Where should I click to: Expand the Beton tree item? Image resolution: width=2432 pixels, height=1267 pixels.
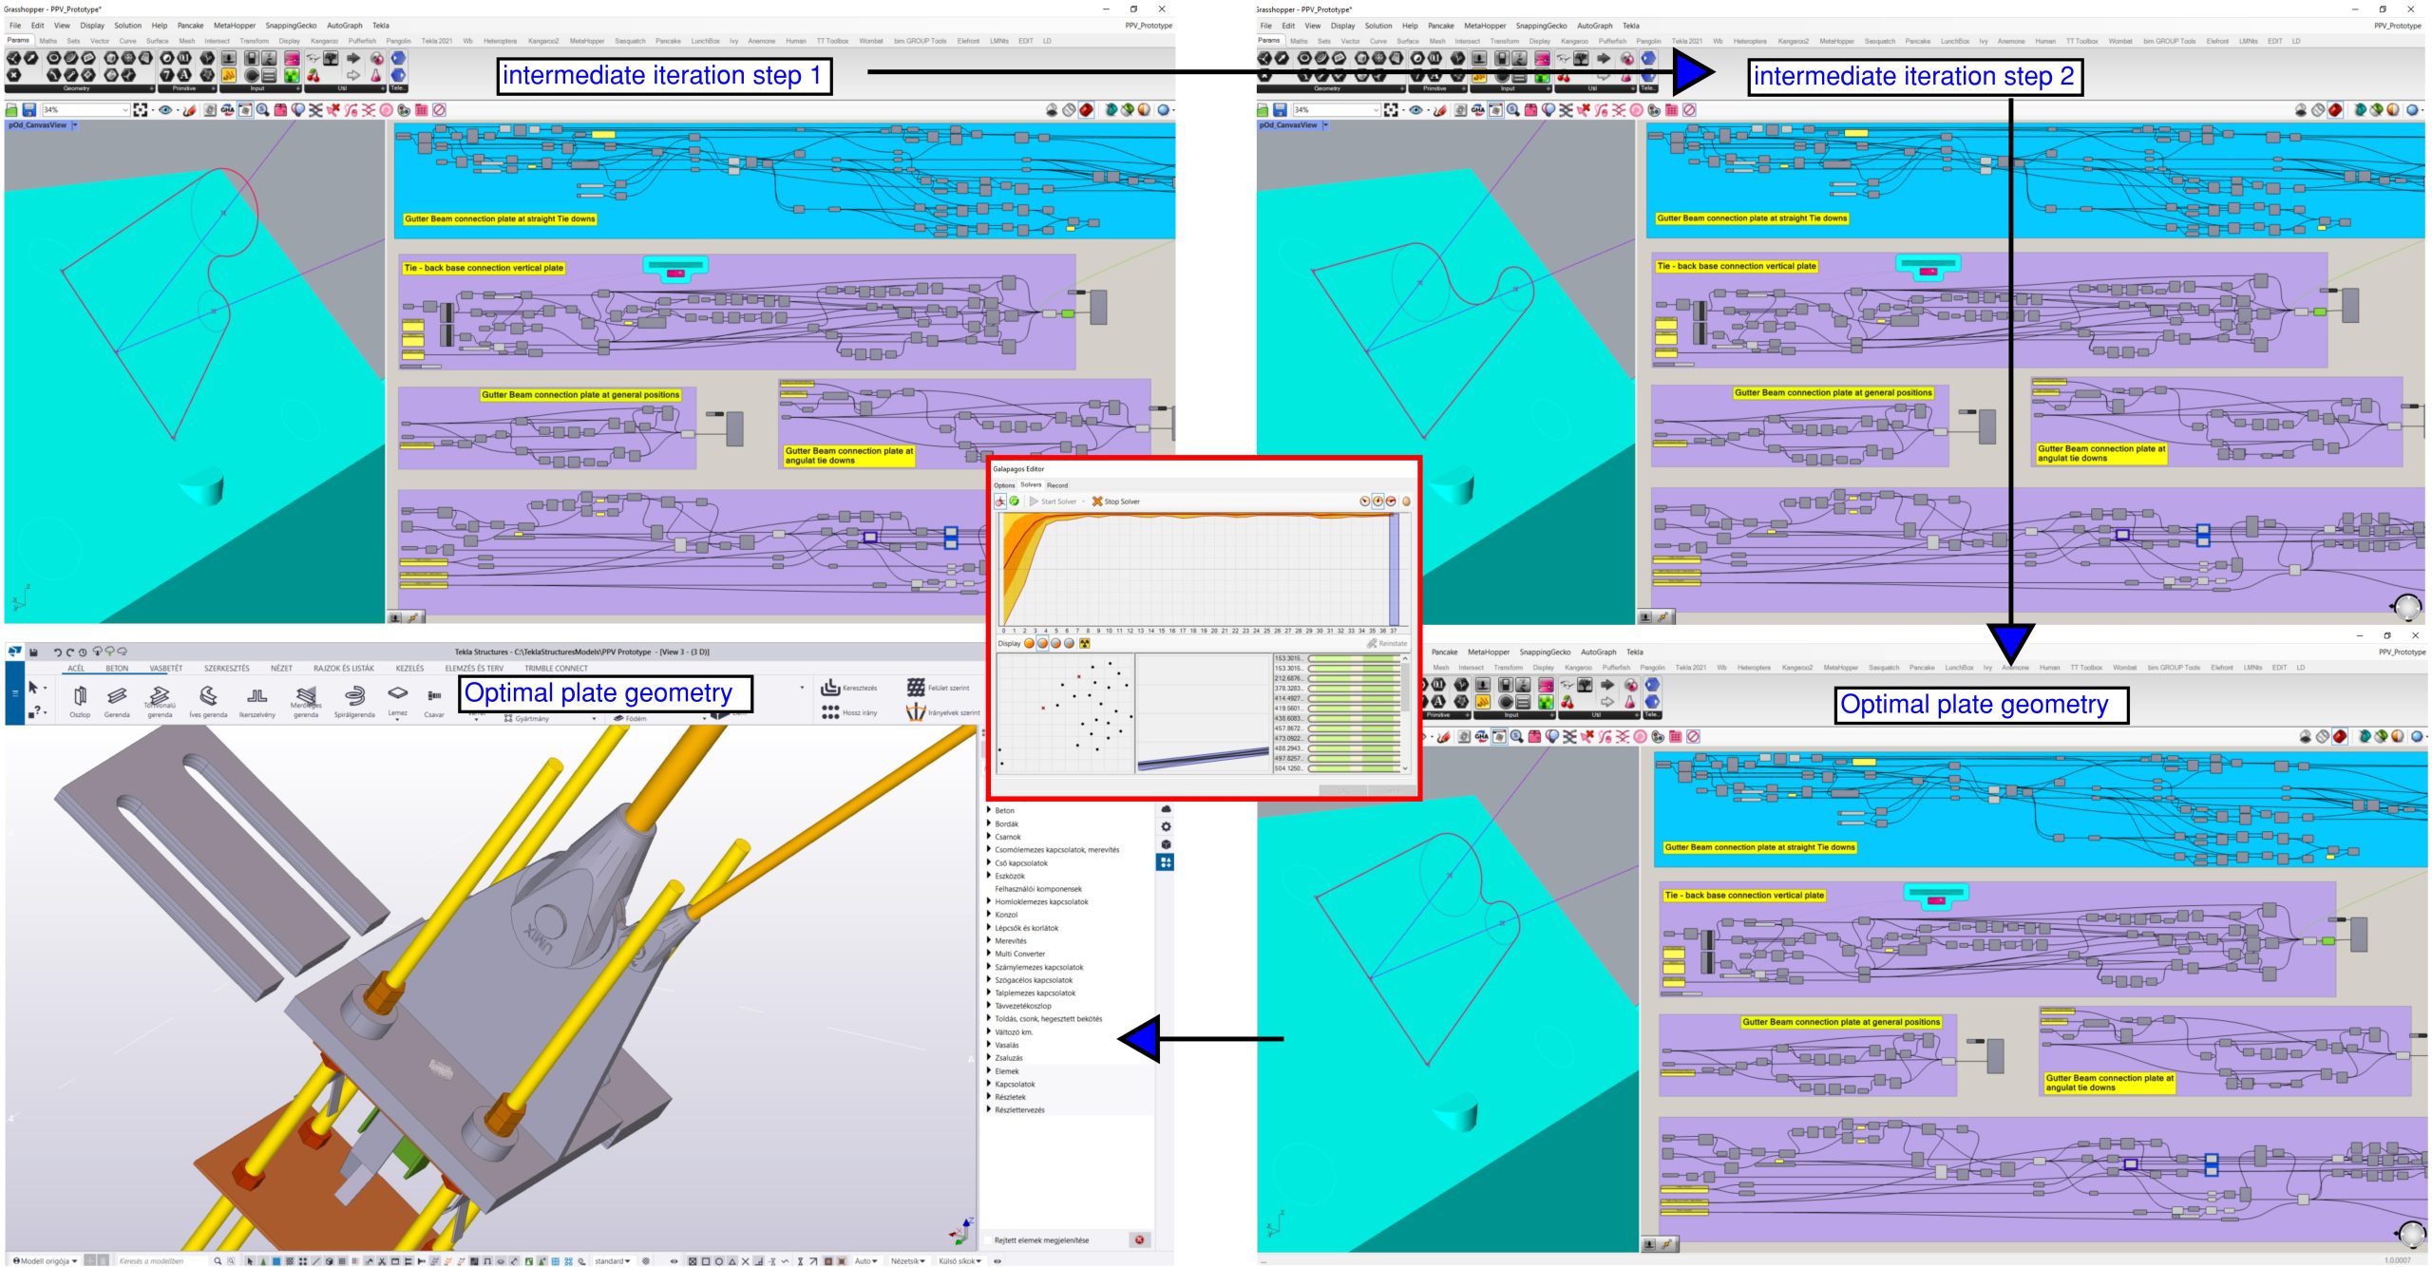989,810
